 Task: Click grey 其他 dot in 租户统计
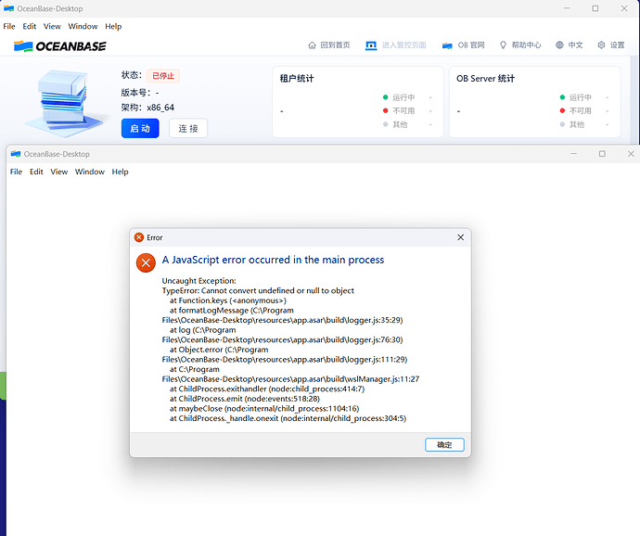pos(385,124)
